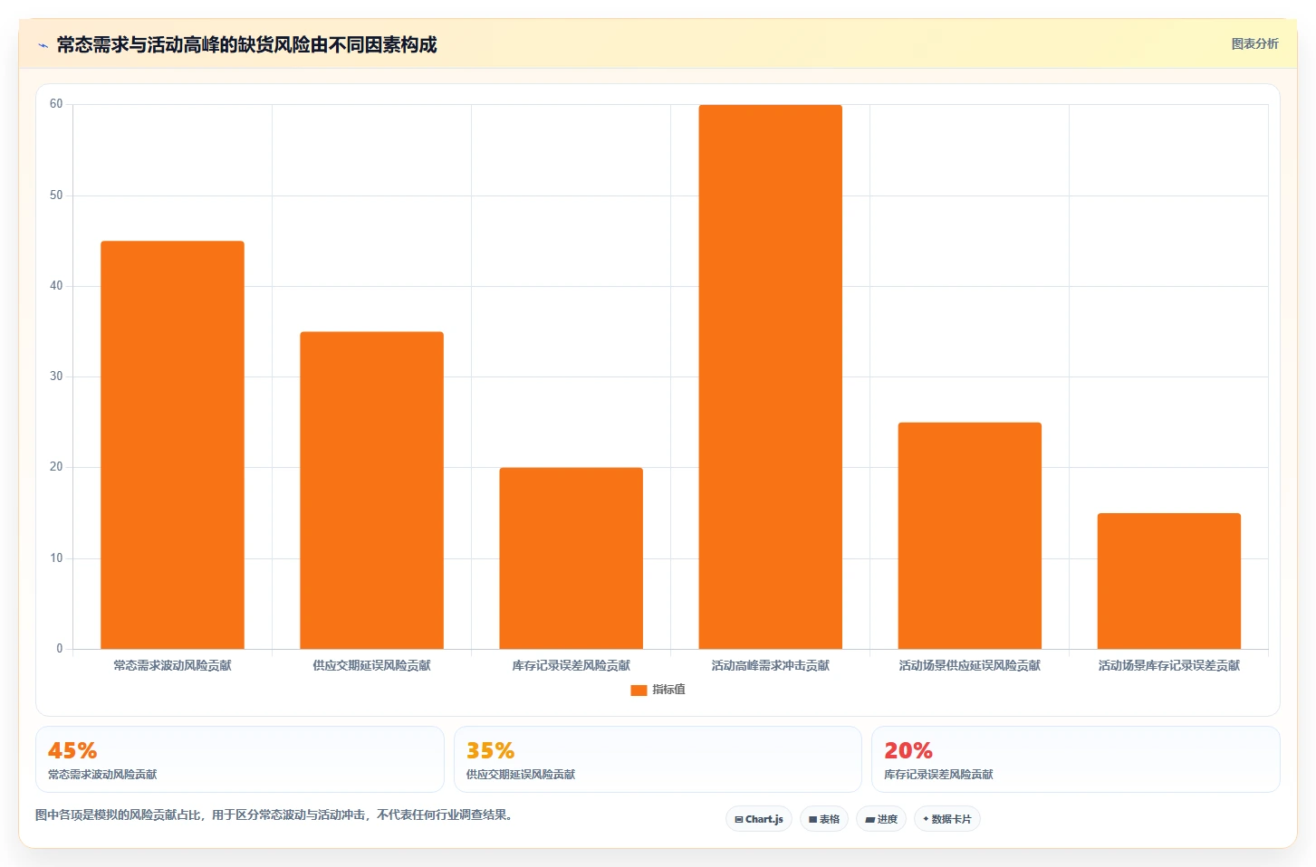Viewport: 1316px width, 867px height.
Task: Click the 表格 tag chip
Action: (x=824, y=819)
